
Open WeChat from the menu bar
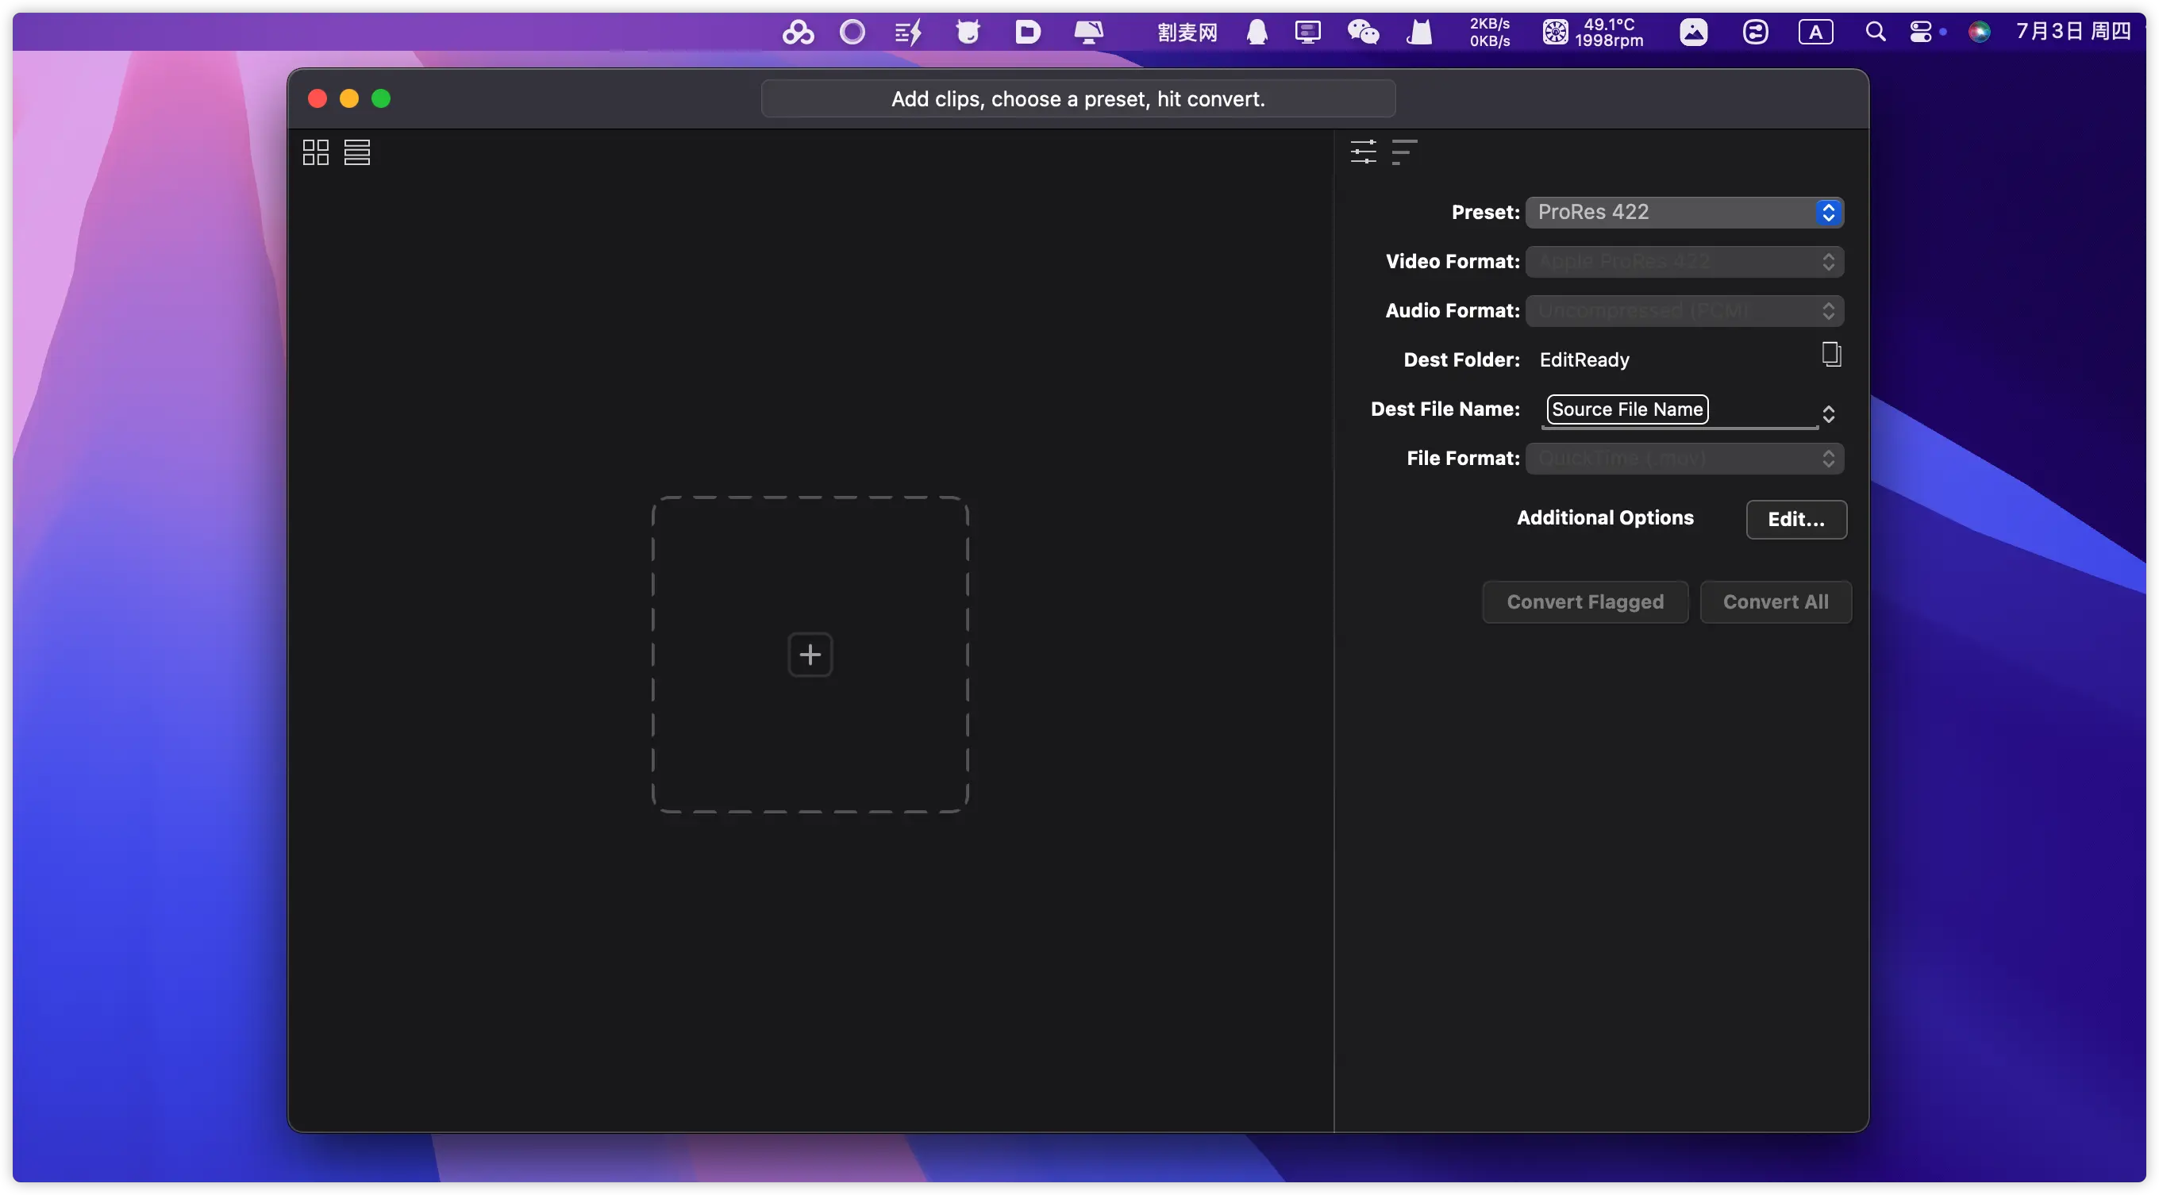[1363, 32]
